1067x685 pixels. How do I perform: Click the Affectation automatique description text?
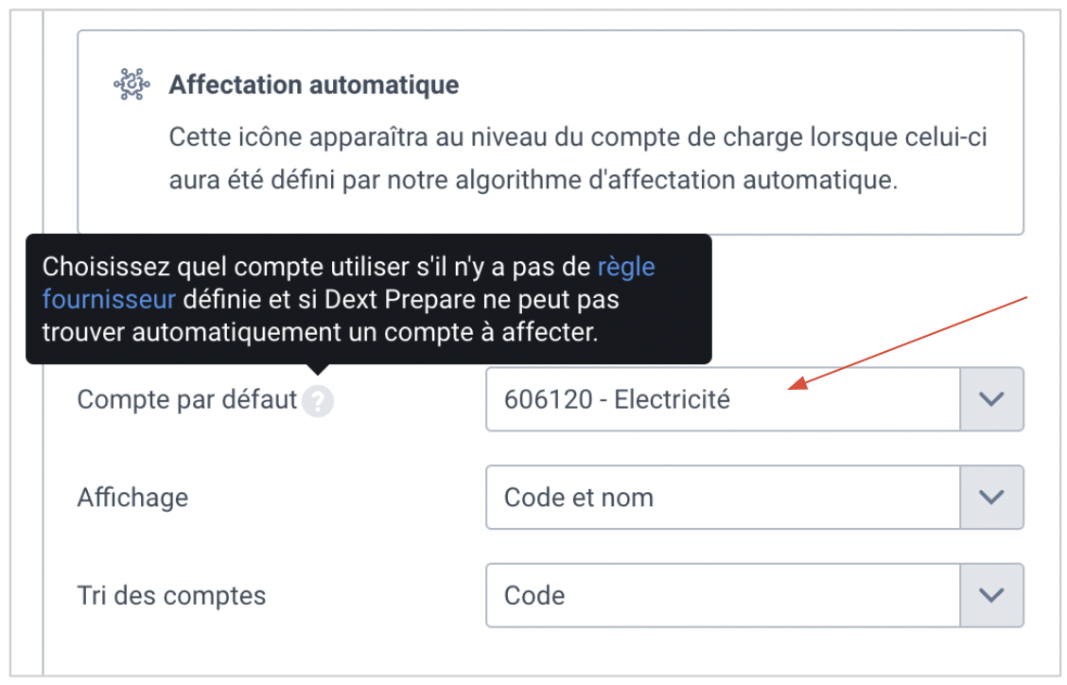578,158
